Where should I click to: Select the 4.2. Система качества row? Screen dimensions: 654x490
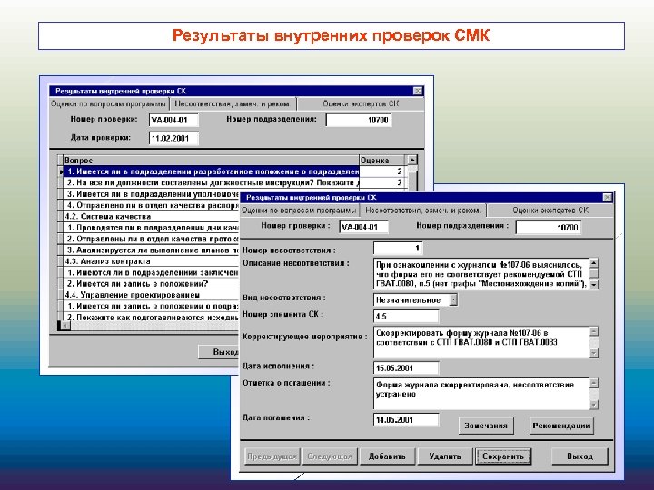click(152, 217)
